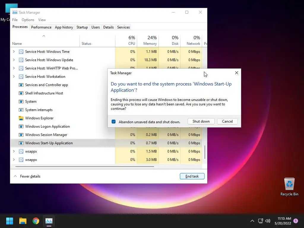The width and height of the screenshot is (304, 228).
Task: Sort by the CPU column header
Action: click(126, 41)
